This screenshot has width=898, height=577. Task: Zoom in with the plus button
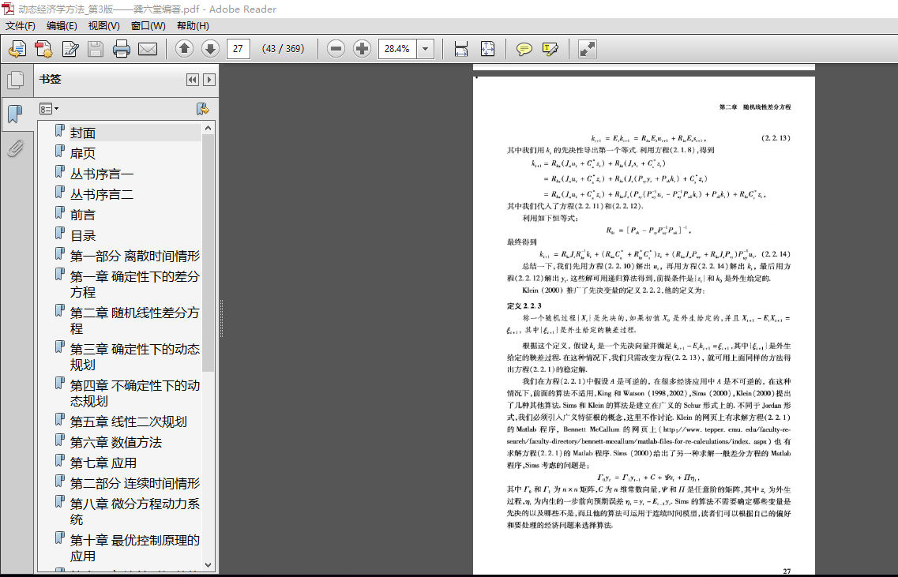[x=362, y=49]
